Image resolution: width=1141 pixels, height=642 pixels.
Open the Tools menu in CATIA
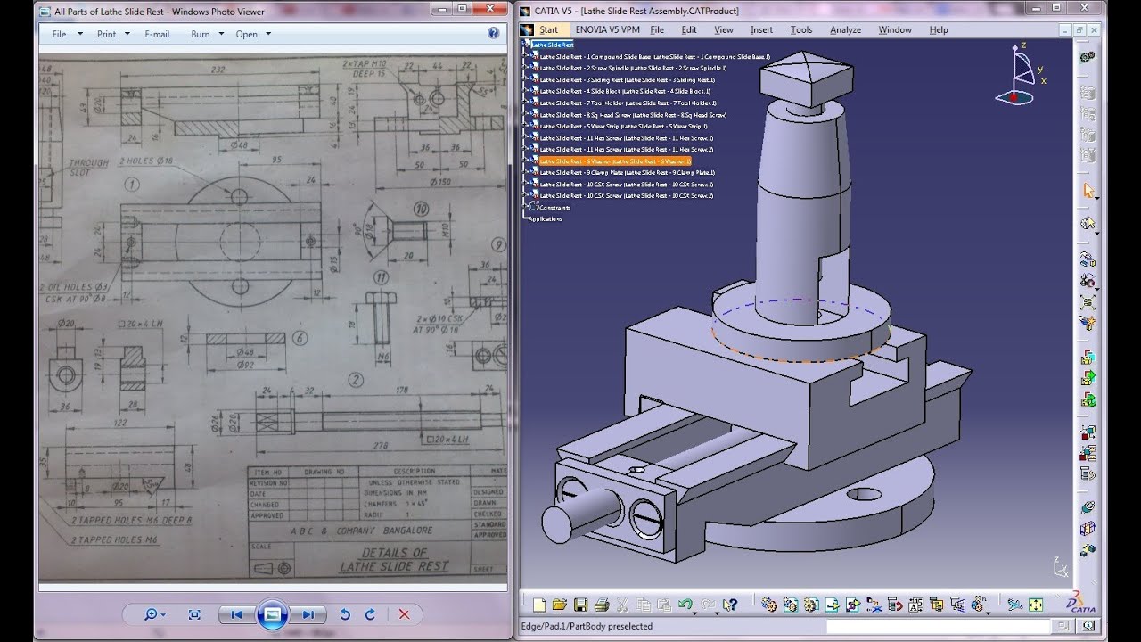click(801, 29)
